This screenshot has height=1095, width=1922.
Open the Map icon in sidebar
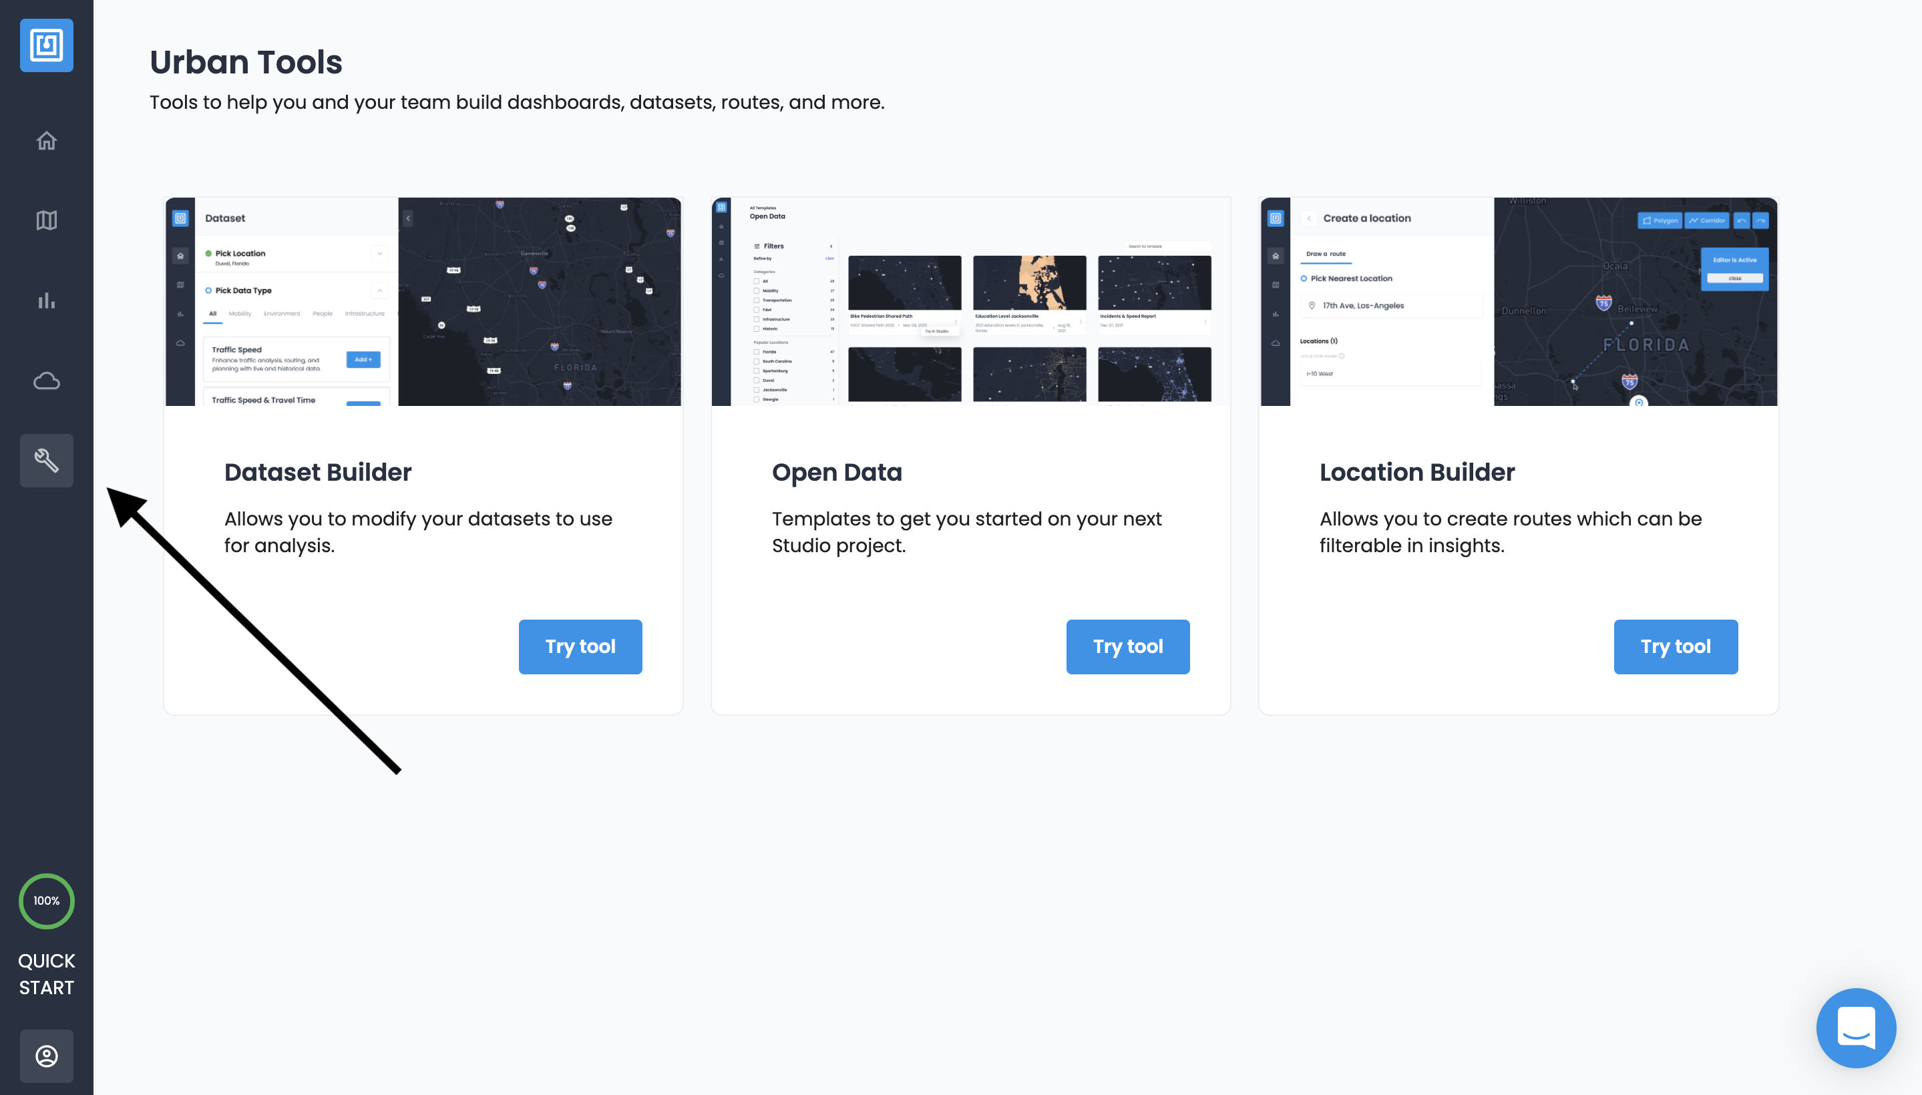(x=47, y=220)
